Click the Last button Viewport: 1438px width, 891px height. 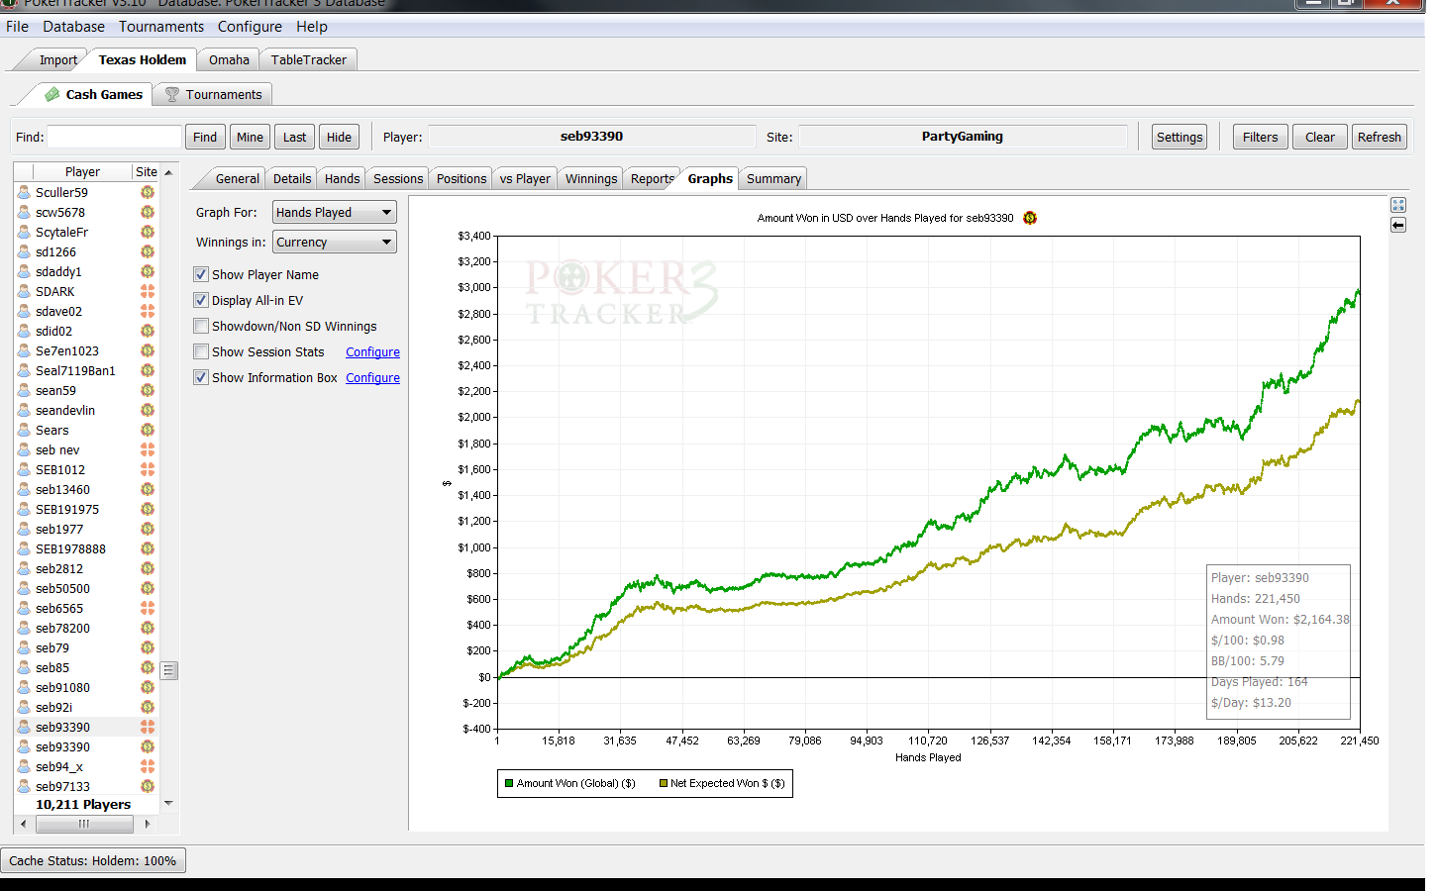pos(294,137)
